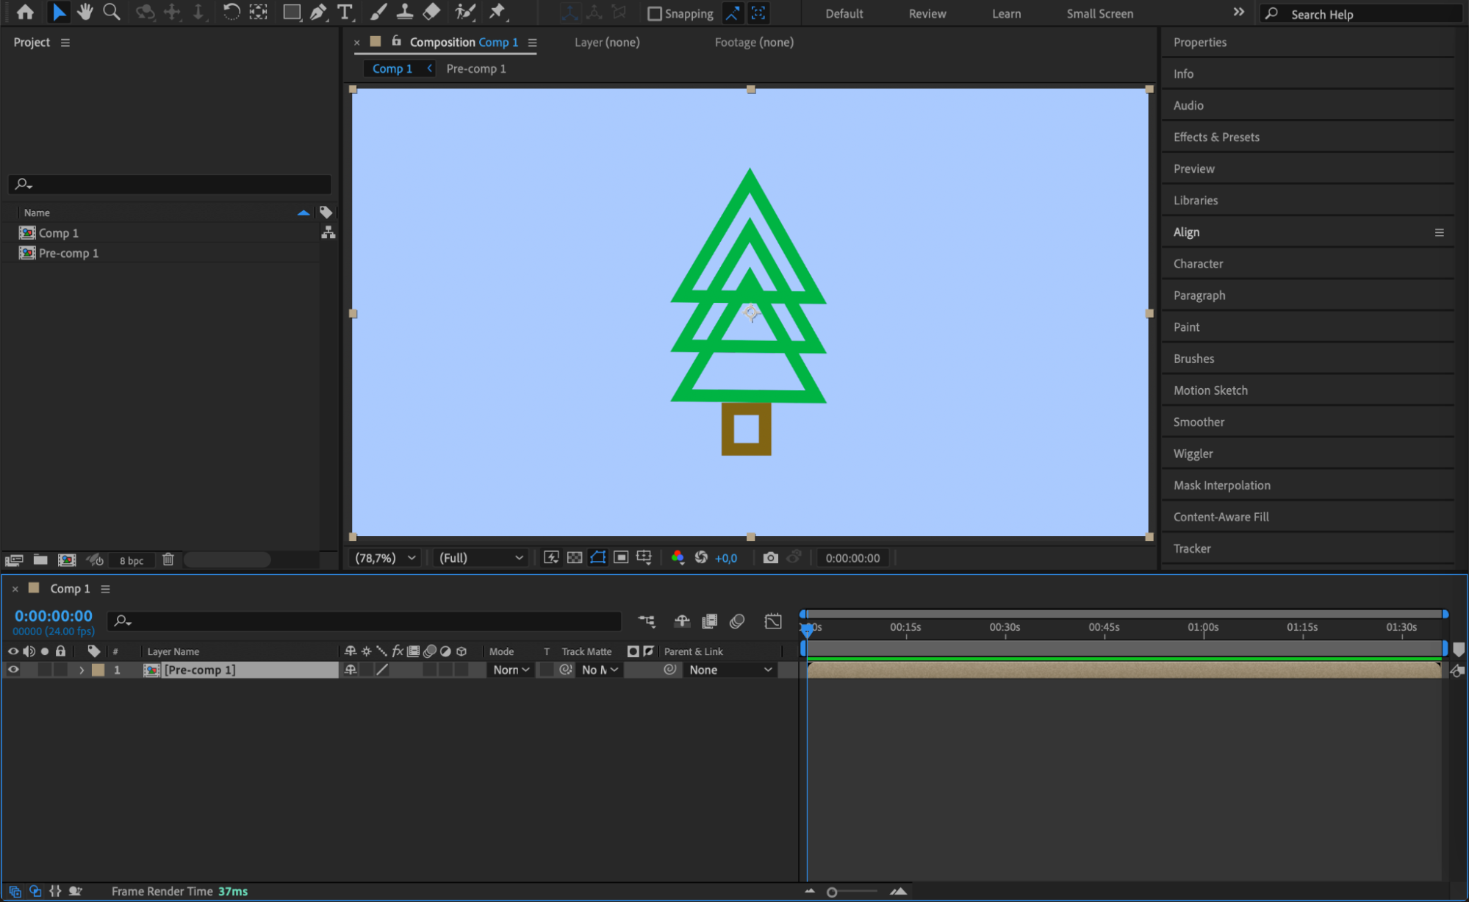1469x902 pixels.
Task: Open the magnification ratio dropdown (78,7%)
Action: tap(385, 558)
